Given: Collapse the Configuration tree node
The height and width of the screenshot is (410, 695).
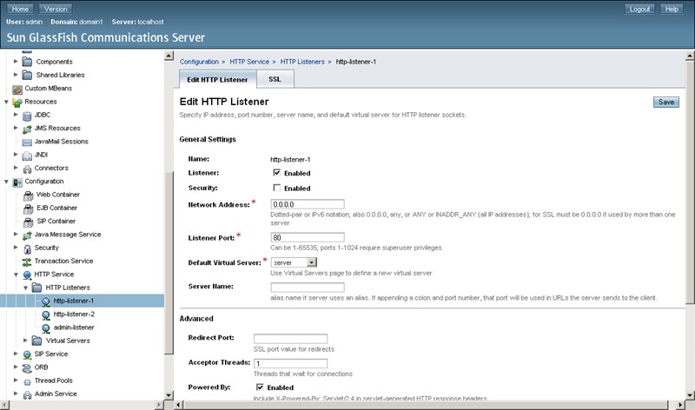Looking at the screenshot, I should 6,182.
